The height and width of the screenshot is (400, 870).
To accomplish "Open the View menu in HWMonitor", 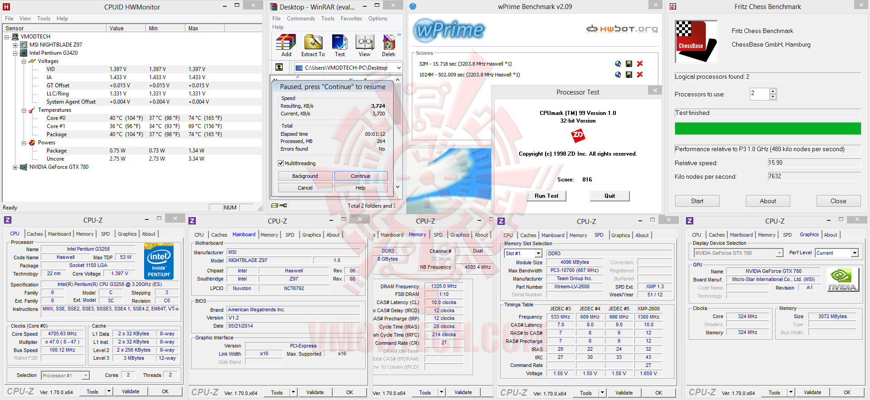I will [25, 19].
